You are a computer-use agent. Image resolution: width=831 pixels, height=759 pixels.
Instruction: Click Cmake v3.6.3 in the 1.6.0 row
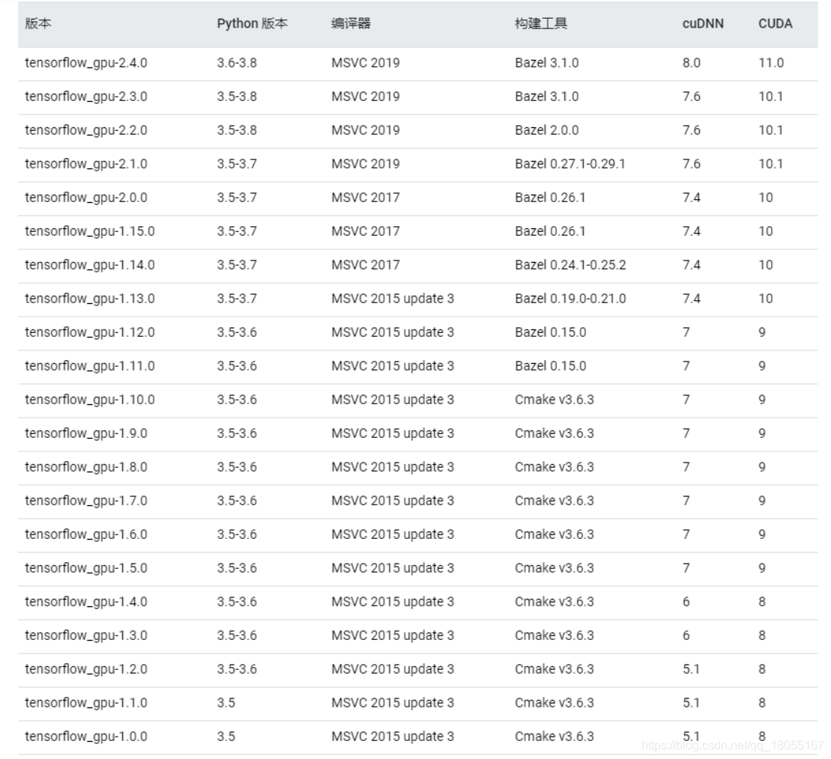[554, 534]
